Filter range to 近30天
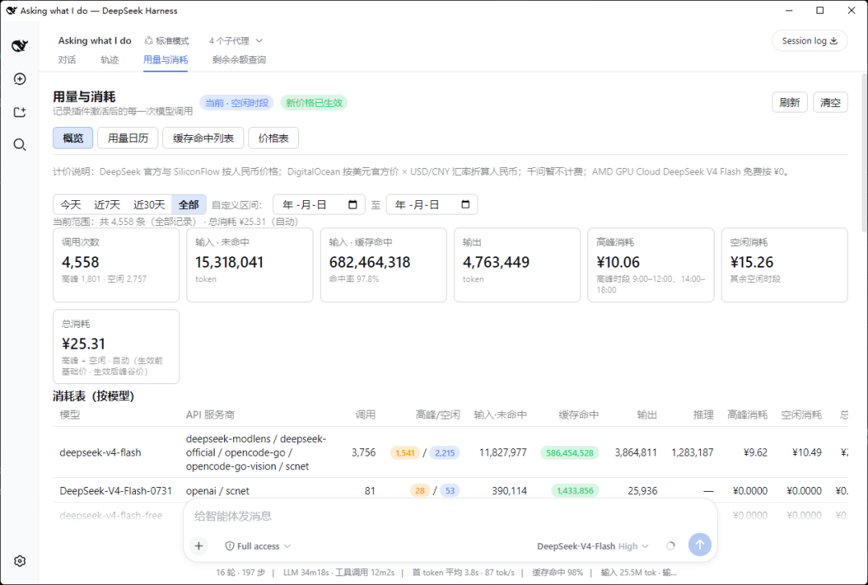 coord(149,205)
